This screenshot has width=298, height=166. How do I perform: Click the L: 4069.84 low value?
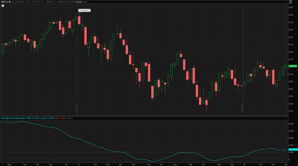[49, 2]
